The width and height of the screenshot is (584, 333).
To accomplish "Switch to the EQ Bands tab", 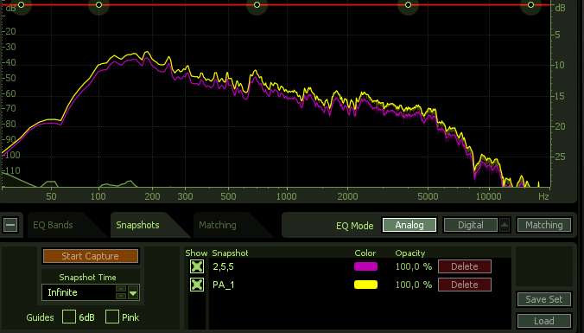I will click(x=53, y=225).
